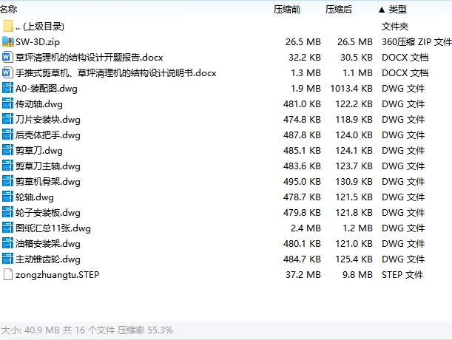Select the file name zongzhuangtu.STEP

(58, 275)
